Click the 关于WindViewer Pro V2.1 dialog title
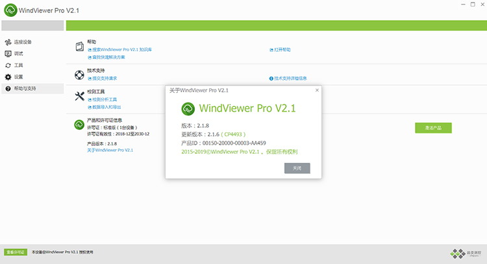Screen dimensions: 487x264 point(199,90)
